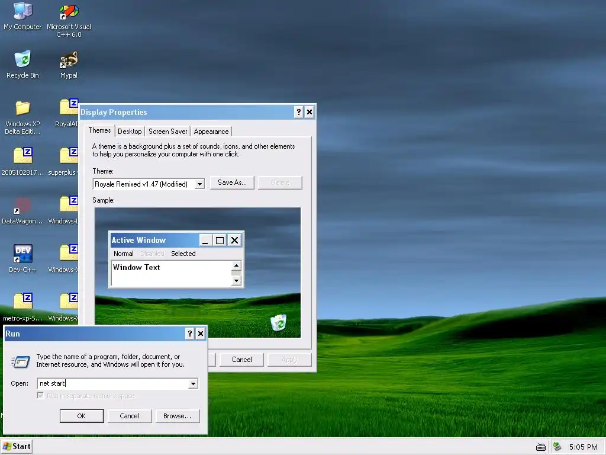Switch to the Desktop tab
Image resolution: width=606 pixels, height=455 pixels.
130,132
